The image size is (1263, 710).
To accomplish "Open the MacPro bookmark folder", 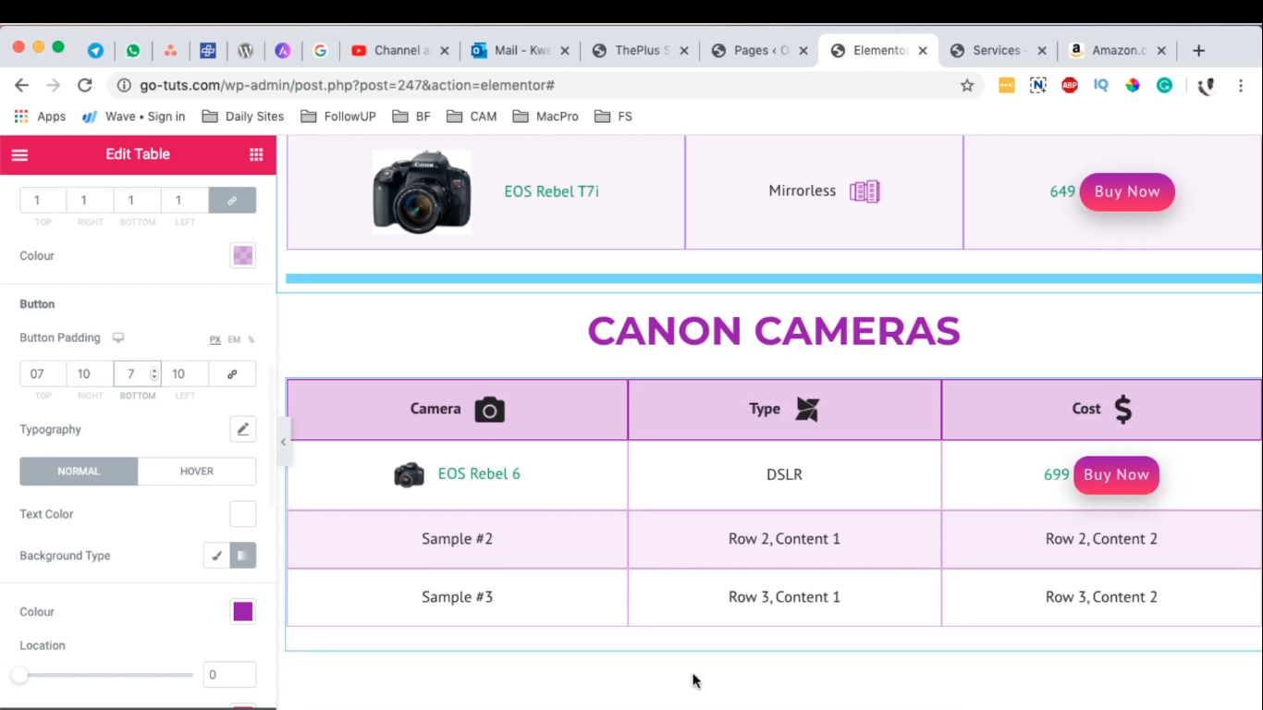I will tap(546, 116).
